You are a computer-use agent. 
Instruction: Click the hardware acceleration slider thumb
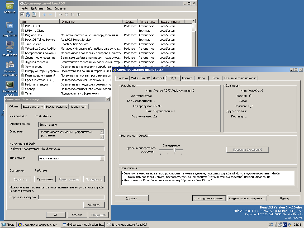pos(174,150)
